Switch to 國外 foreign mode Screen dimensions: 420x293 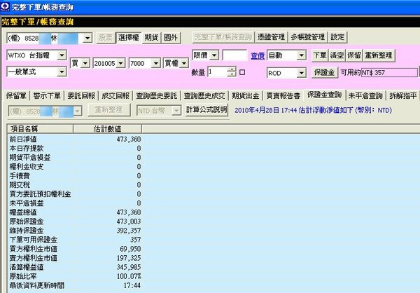[171, 38]
